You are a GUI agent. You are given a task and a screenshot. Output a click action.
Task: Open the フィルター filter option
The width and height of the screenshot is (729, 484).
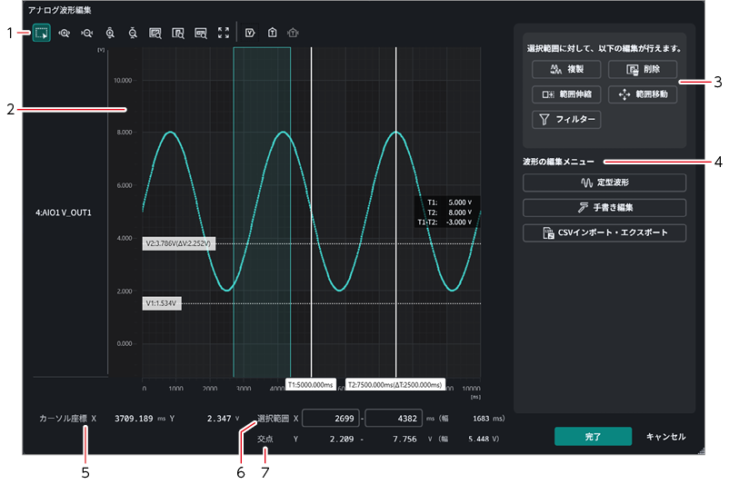pyautogui.click(x=566, y=119)
